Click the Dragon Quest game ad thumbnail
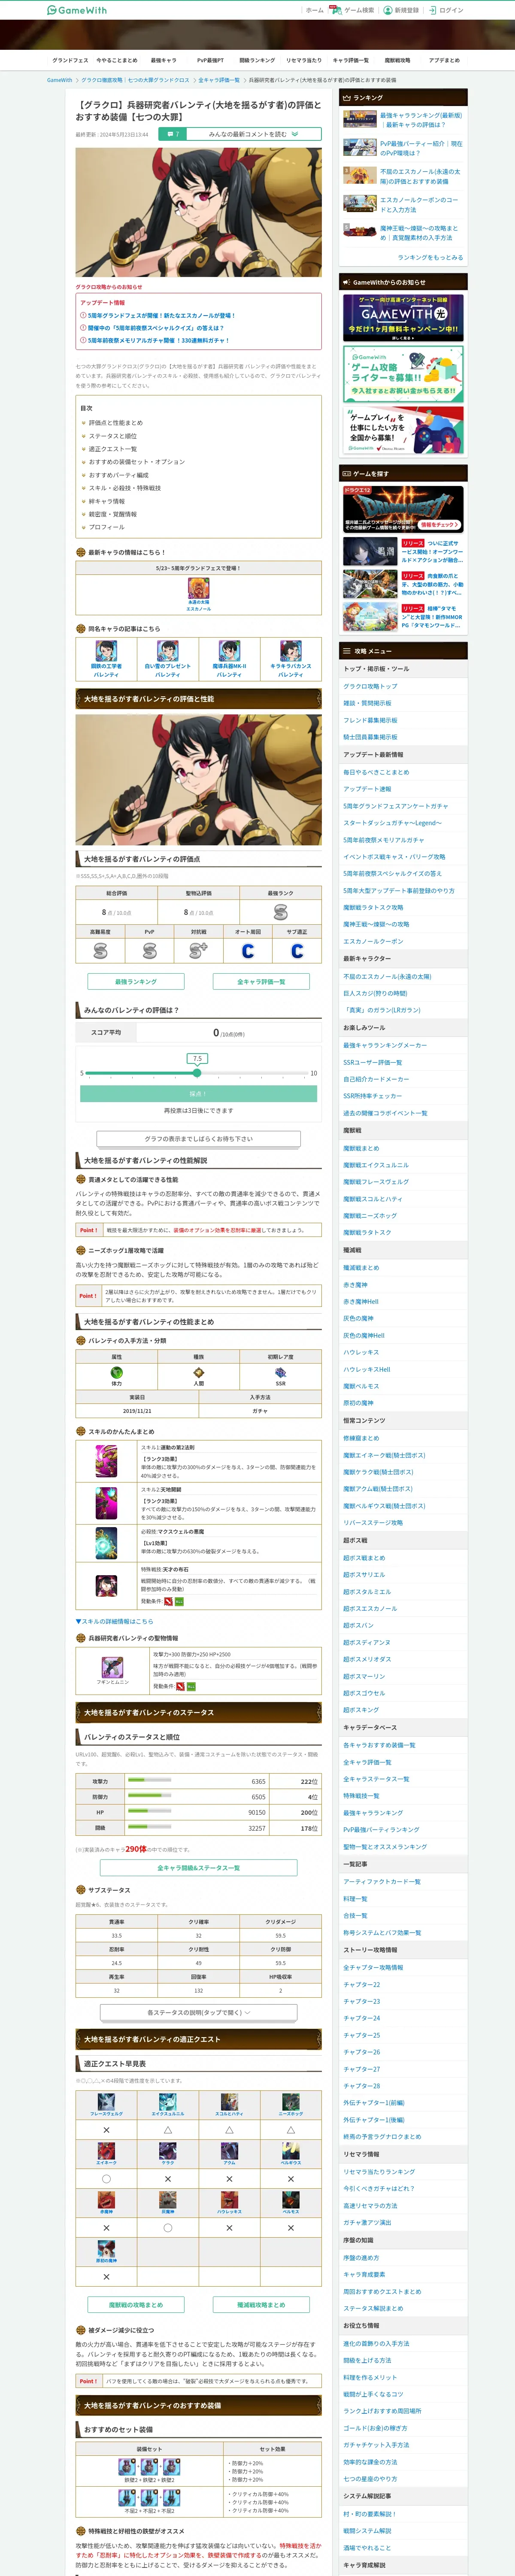 (403, 510)
